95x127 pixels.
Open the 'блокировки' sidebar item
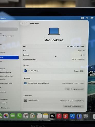[x=5, y=108]
